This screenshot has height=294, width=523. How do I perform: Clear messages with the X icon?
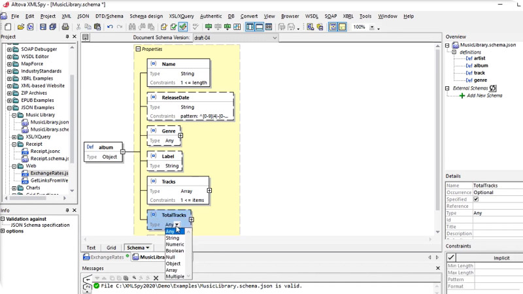coord(156,278)
